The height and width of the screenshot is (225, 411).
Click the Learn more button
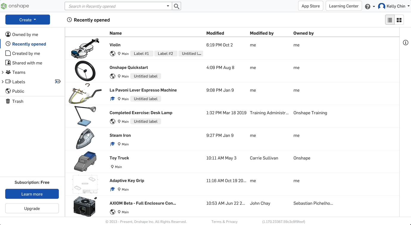[32, 194]
